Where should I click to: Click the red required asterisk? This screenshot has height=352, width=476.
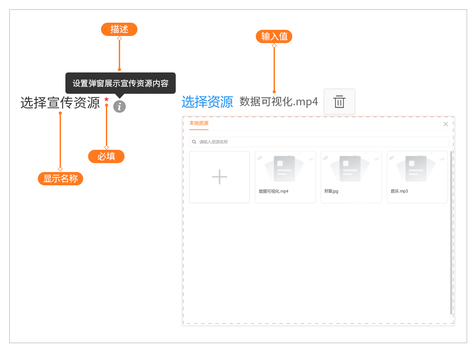(x=106, y=100)
